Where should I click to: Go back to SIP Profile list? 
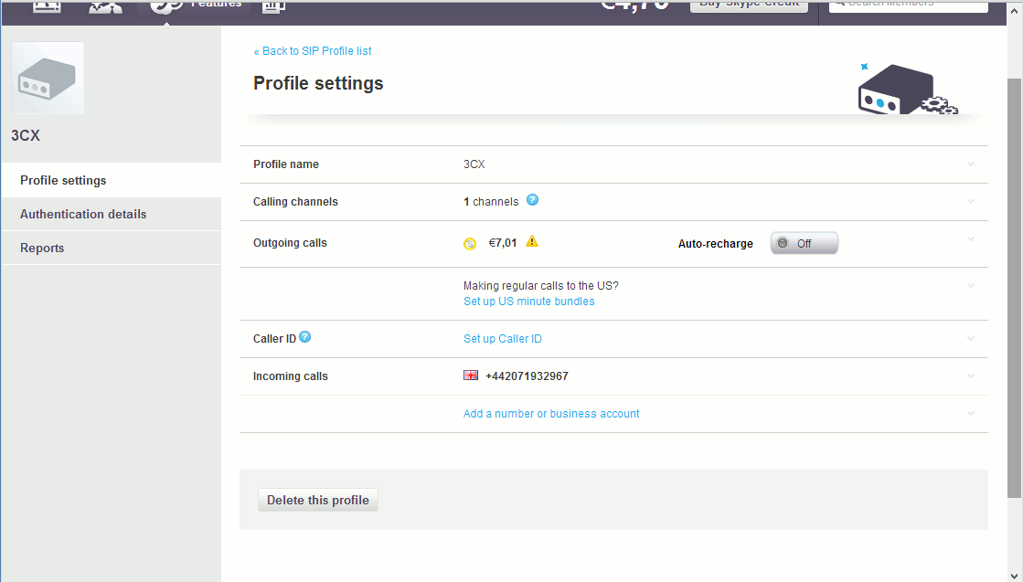[x=313, y=51]
